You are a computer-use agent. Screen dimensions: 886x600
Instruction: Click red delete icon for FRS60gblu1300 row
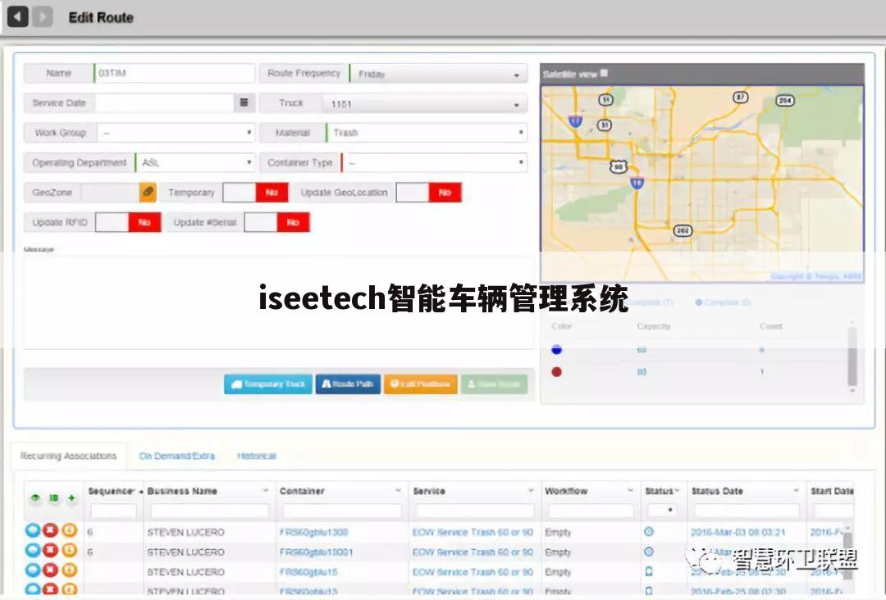pos(51,530)
